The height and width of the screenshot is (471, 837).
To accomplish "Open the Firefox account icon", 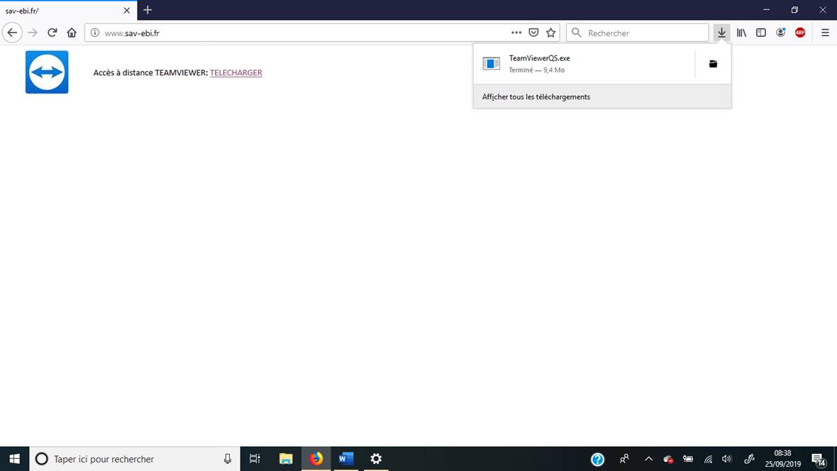I will point(780,33).
